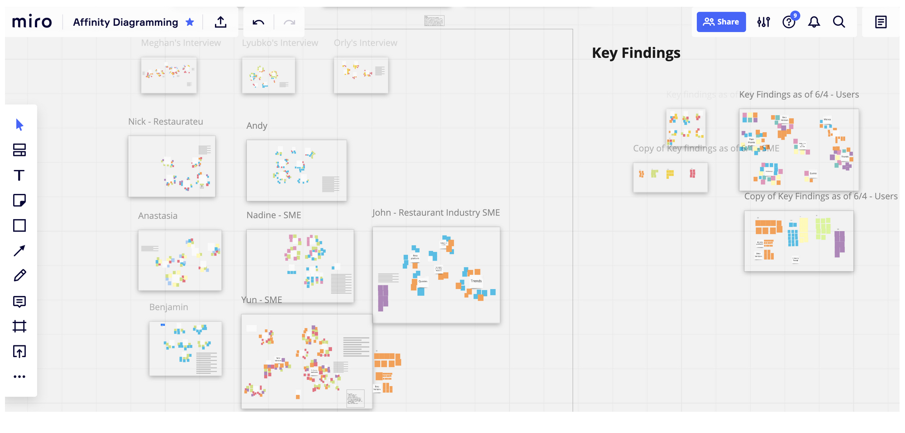
Task: Star the Affinity Diagramming board
Action: click(190, 22)
